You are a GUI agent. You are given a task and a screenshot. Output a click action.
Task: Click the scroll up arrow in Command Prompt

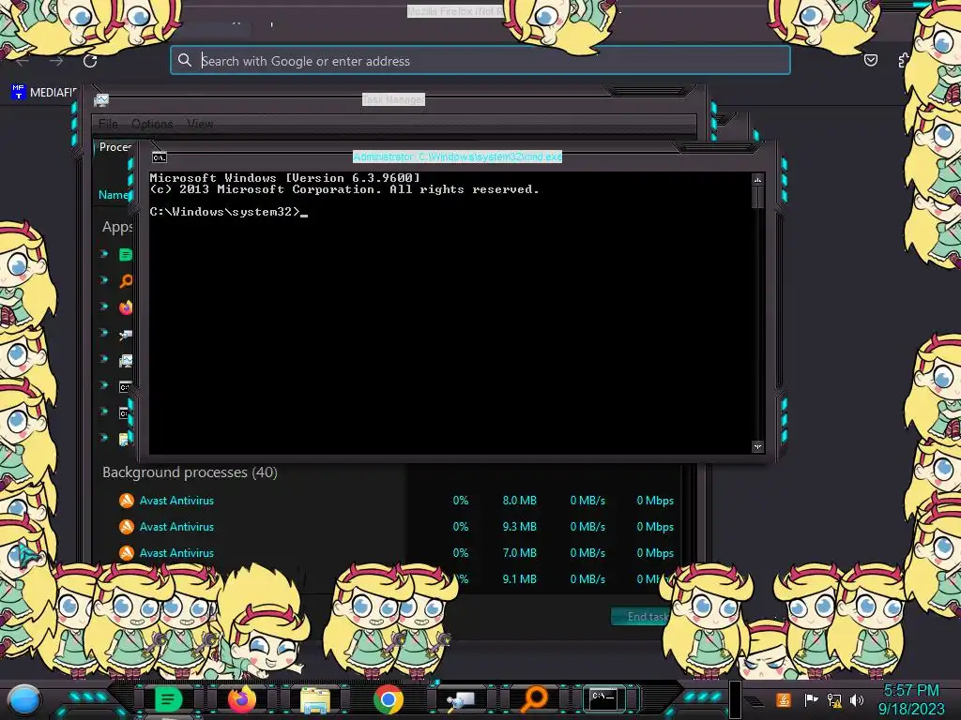757,179
